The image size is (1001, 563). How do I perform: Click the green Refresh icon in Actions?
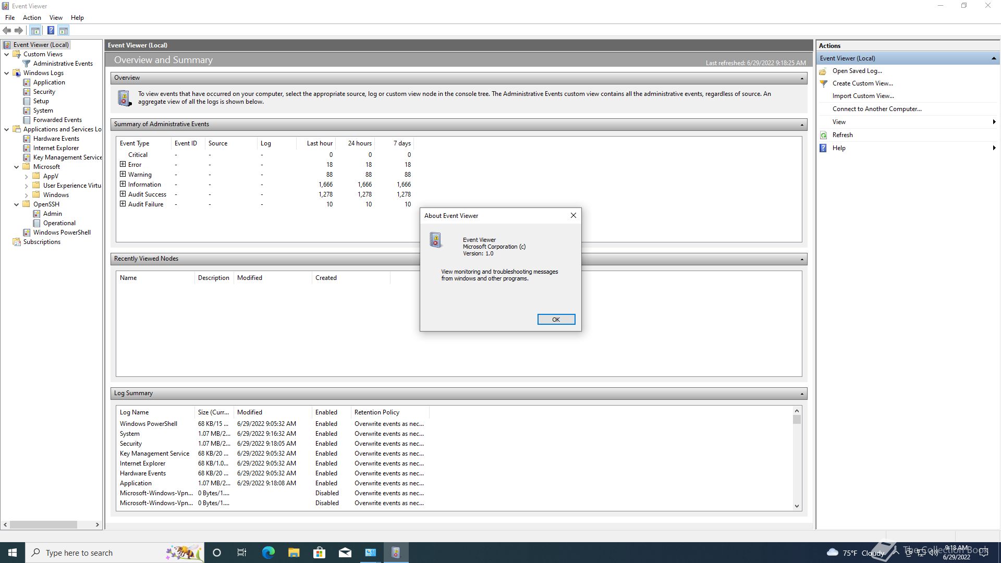pos(824,135)
